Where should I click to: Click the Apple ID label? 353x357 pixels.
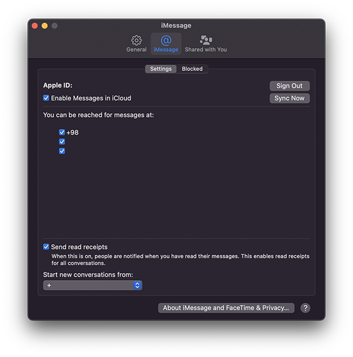[58, 85]
